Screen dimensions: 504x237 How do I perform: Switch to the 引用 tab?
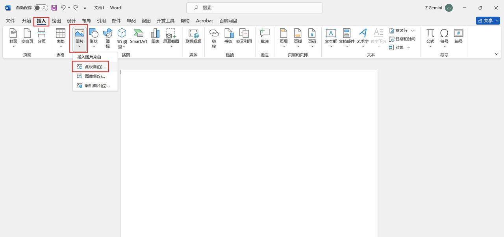tap(101, 21)
